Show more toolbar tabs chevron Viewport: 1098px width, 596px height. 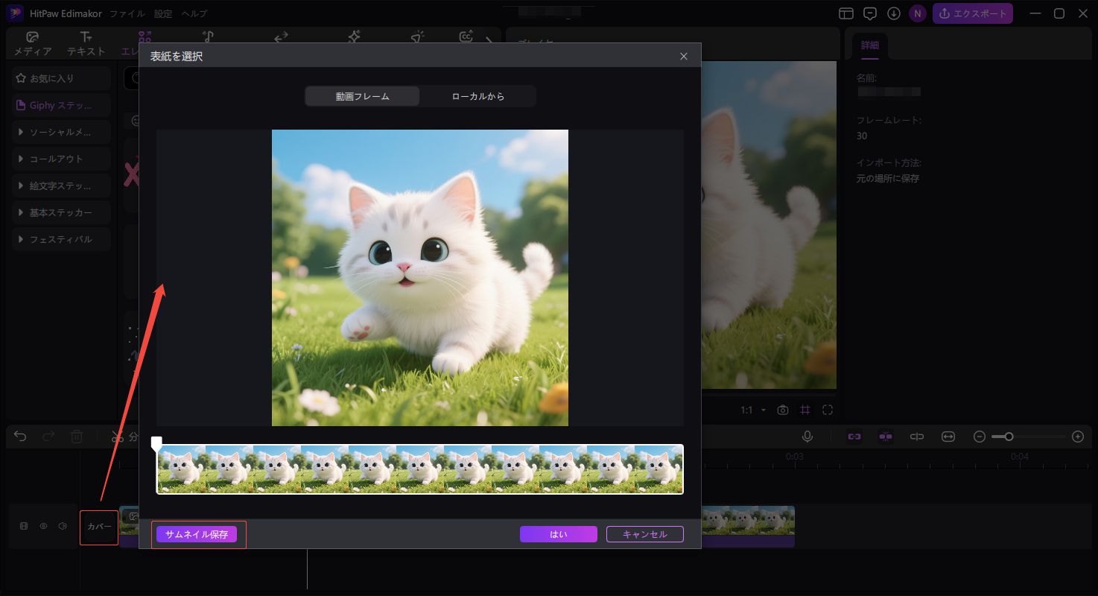tap(489, 42)
